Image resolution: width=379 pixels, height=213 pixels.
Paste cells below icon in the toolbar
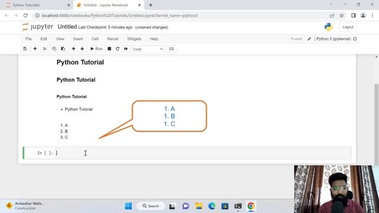(x=63, y=49)
